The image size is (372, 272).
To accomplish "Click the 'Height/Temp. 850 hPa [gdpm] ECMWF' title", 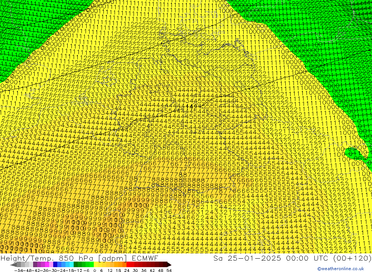I will (x=79, y=258).
